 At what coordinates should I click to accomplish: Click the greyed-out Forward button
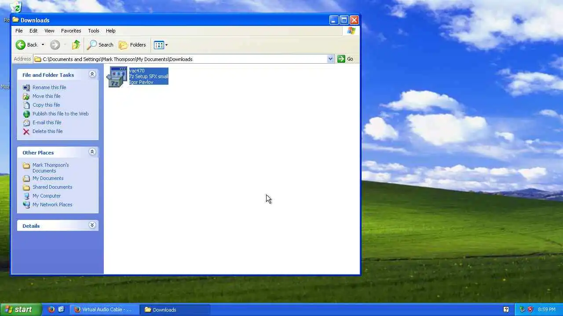click(x=55, y=45)
